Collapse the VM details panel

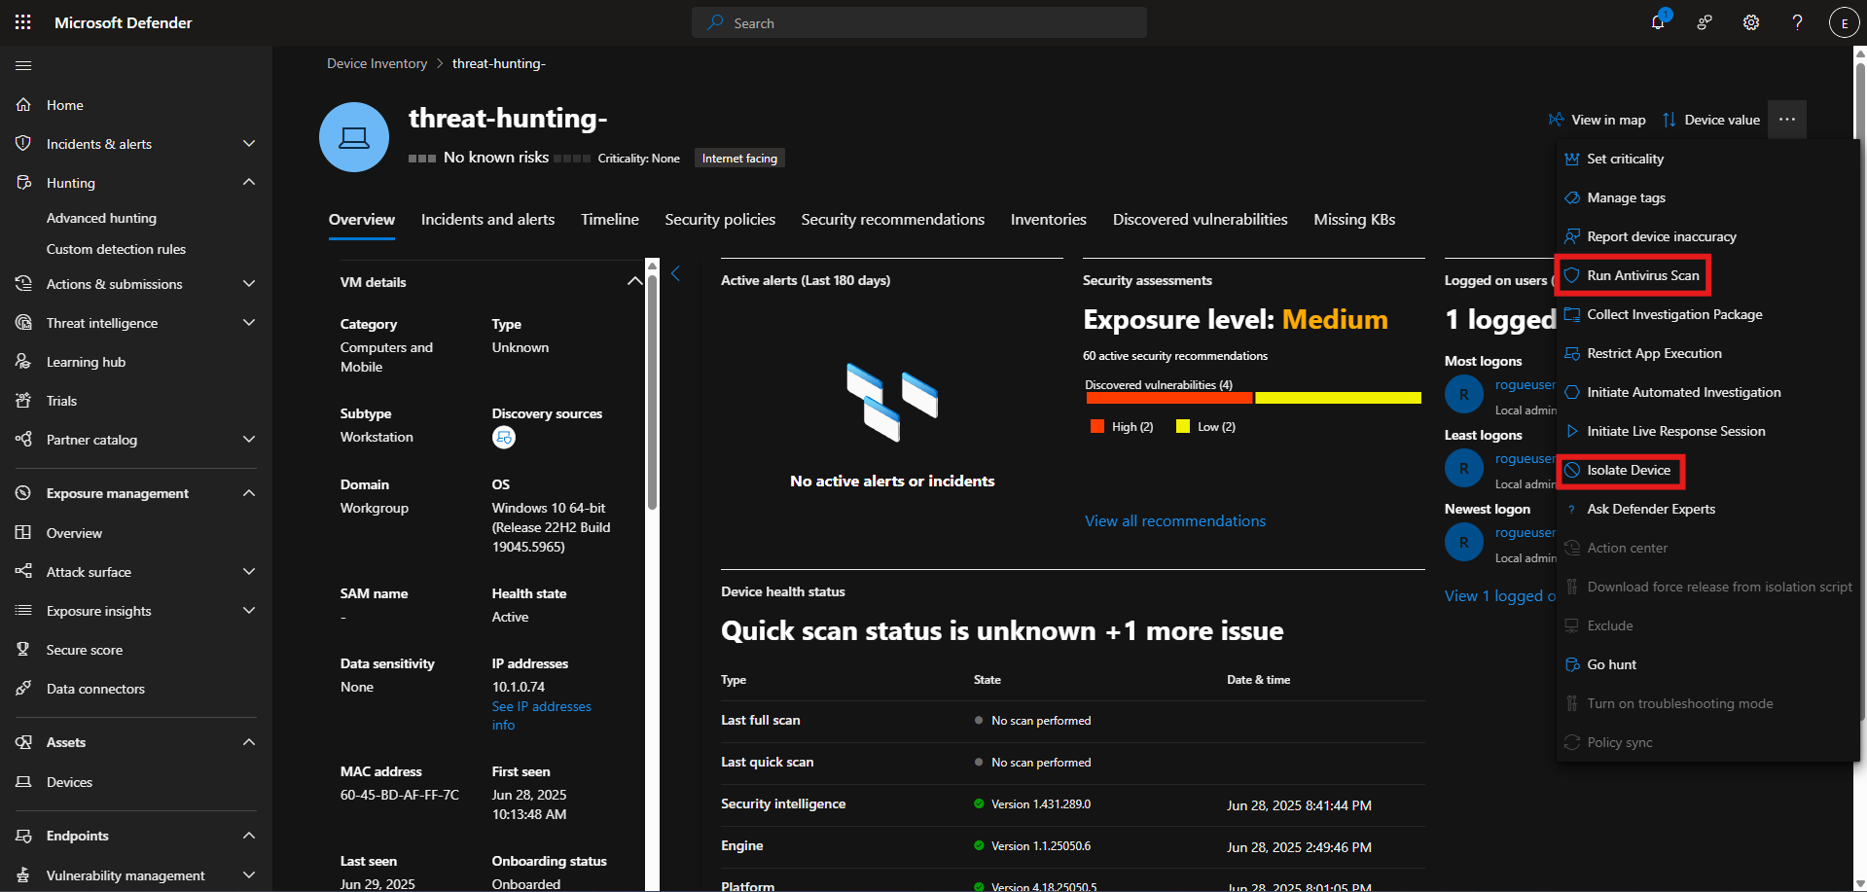634,281
